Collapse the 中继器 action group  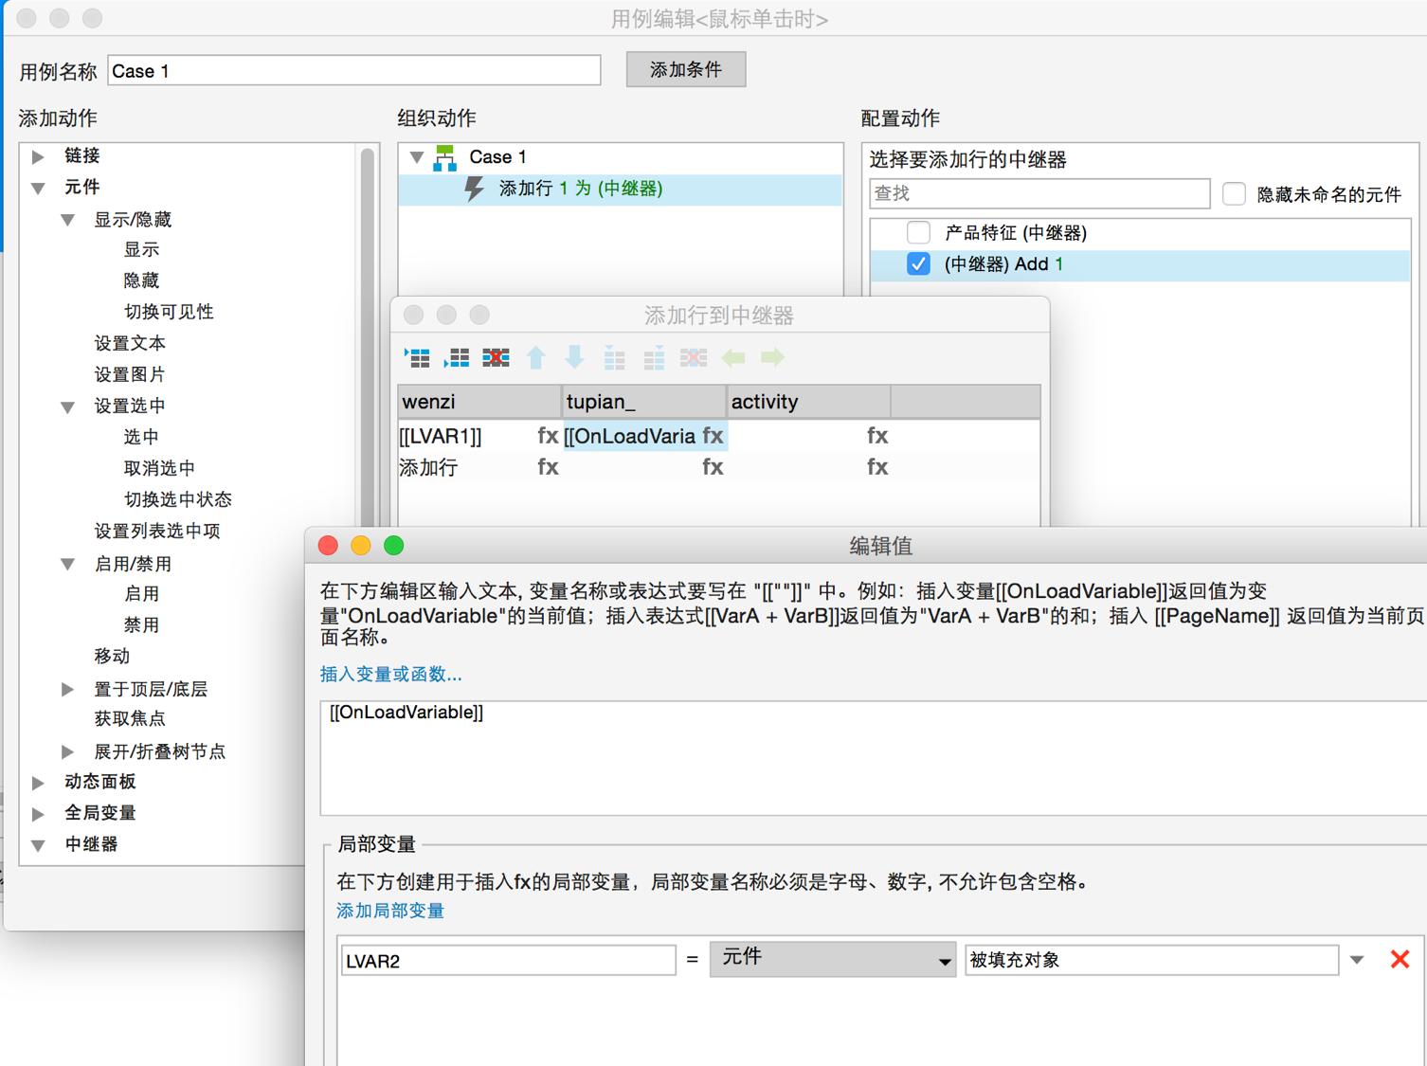[38, 844]
